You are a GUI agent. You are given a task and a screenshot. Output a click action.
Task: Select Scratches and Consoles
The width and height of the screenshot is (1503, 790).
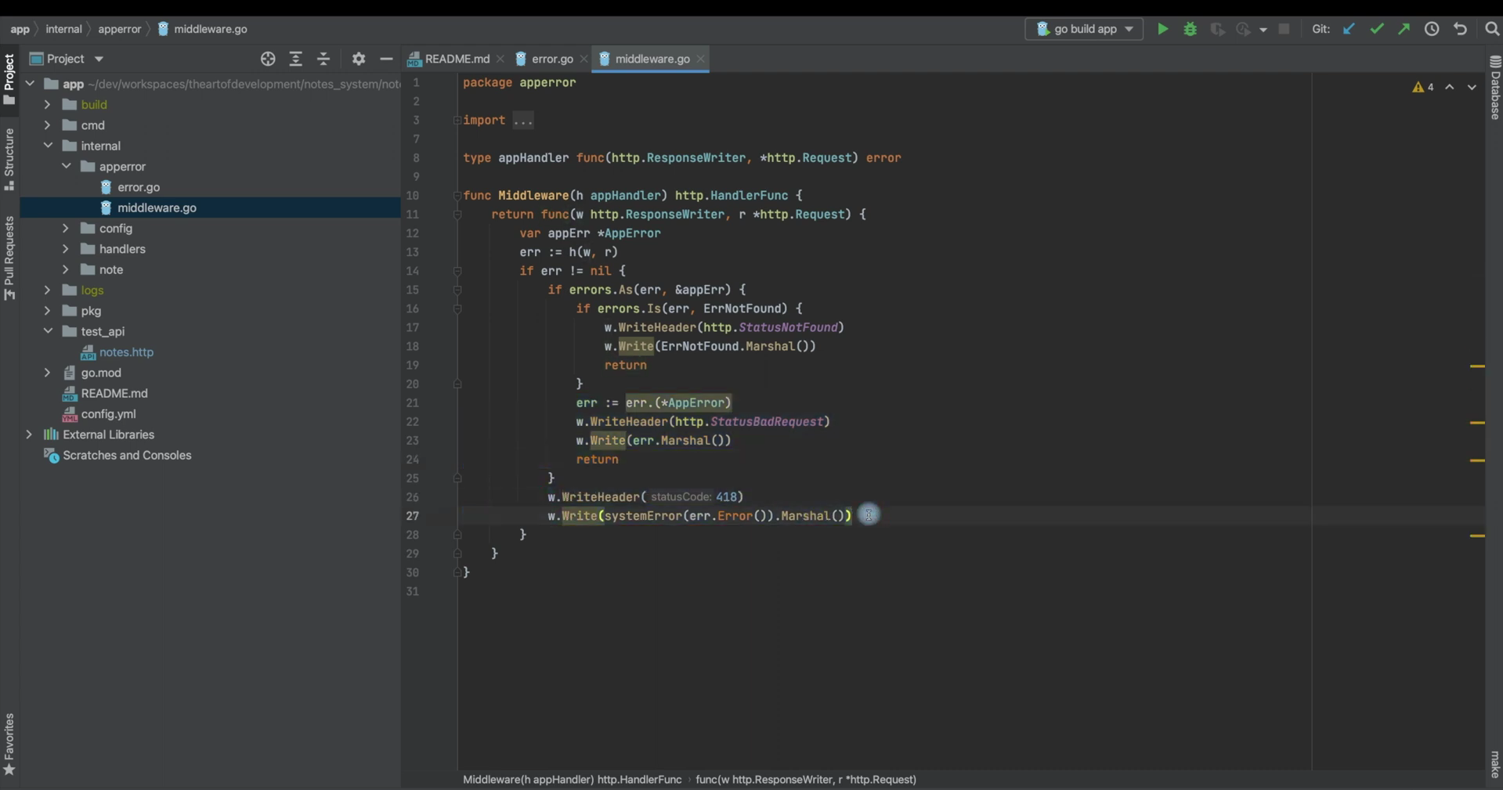point(127,456)
